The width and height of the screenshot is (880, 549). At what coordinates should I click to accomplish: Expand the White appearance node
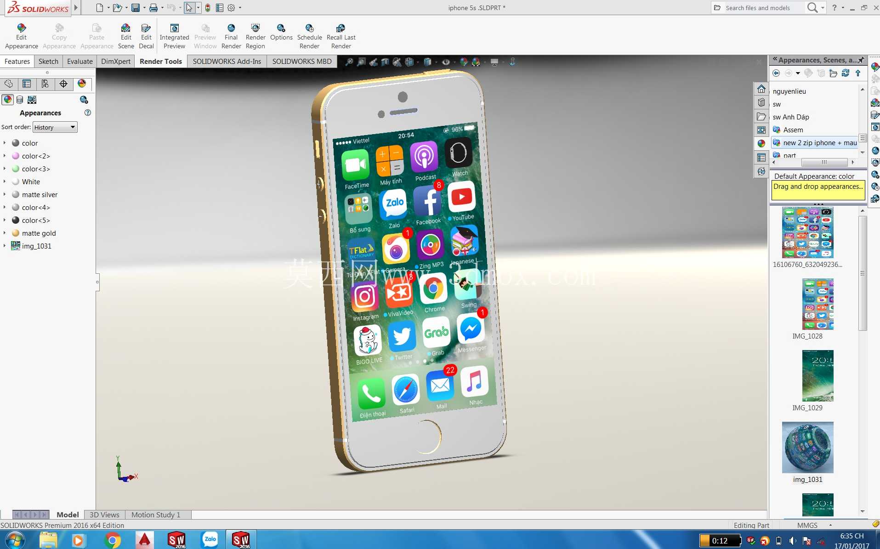click(x=5, y=181)
